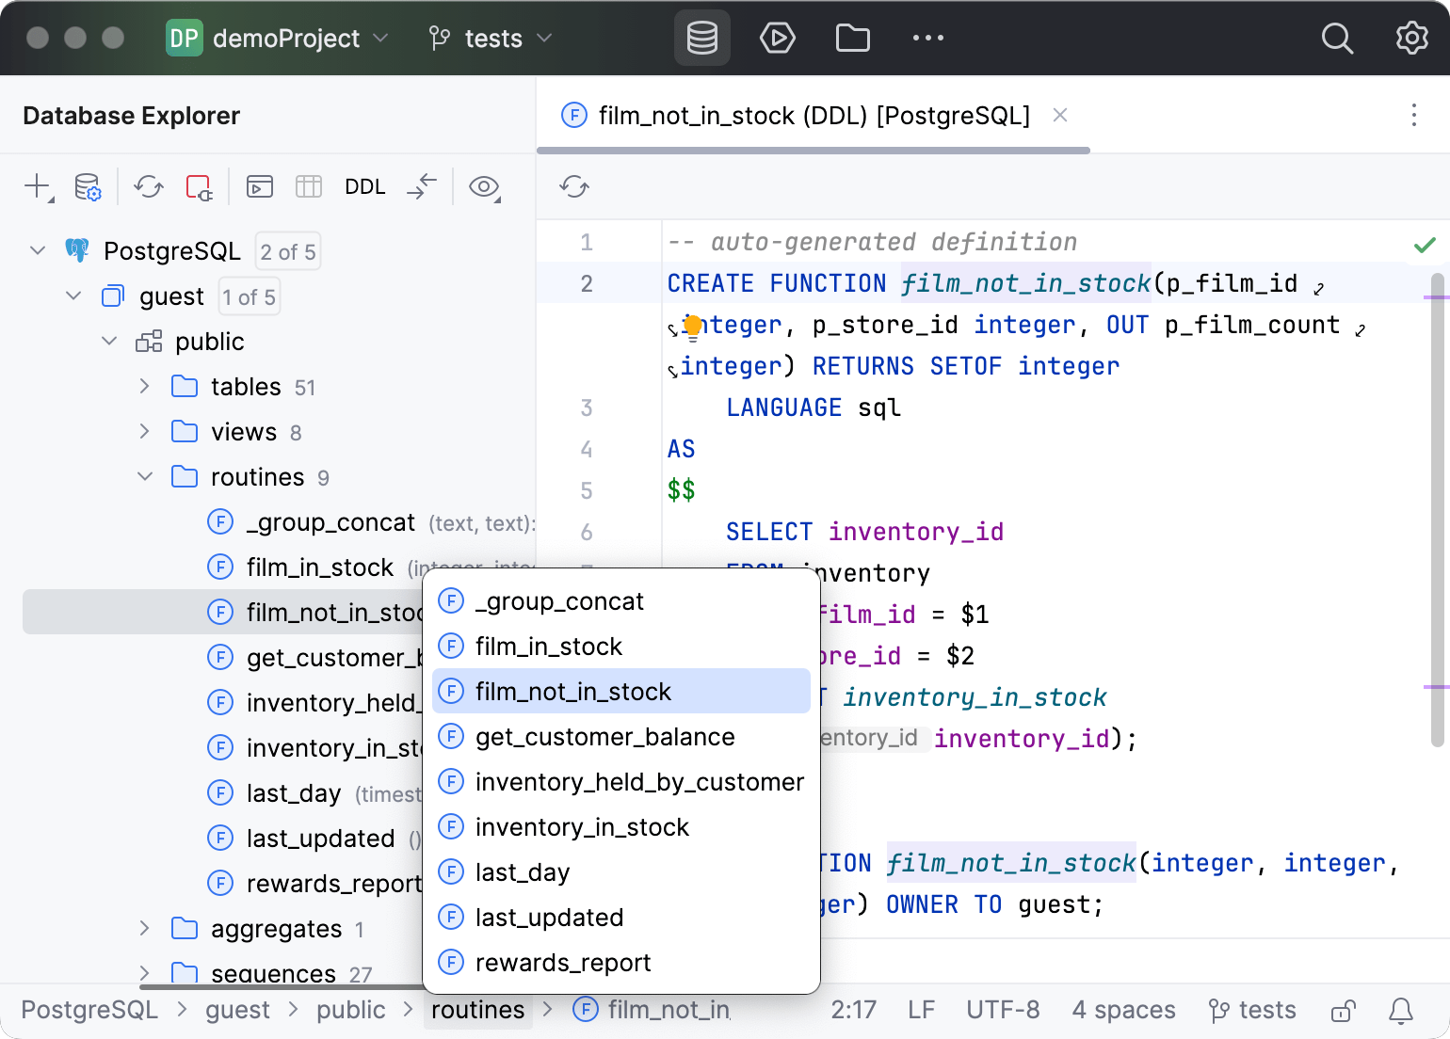Close the film_not_in_stock DDL tab
Viewport: 1450px width, 1039px height.
1060,115
